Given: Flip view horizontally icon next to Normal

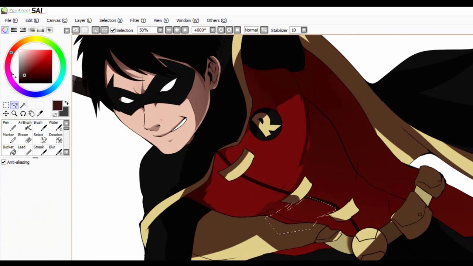Looking at the screenshot, I should (x=264, y=30).
